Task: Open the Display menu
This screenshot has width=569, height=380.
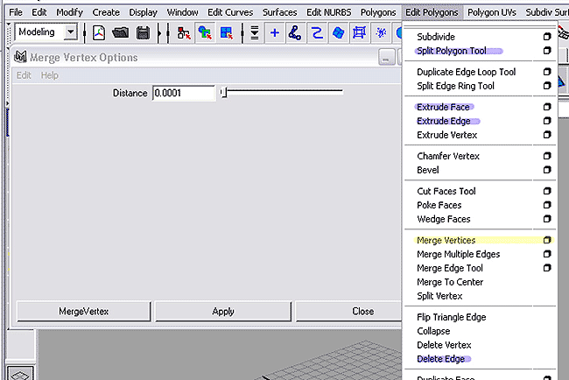Action: pyautogui.click(x=143, y=12)
